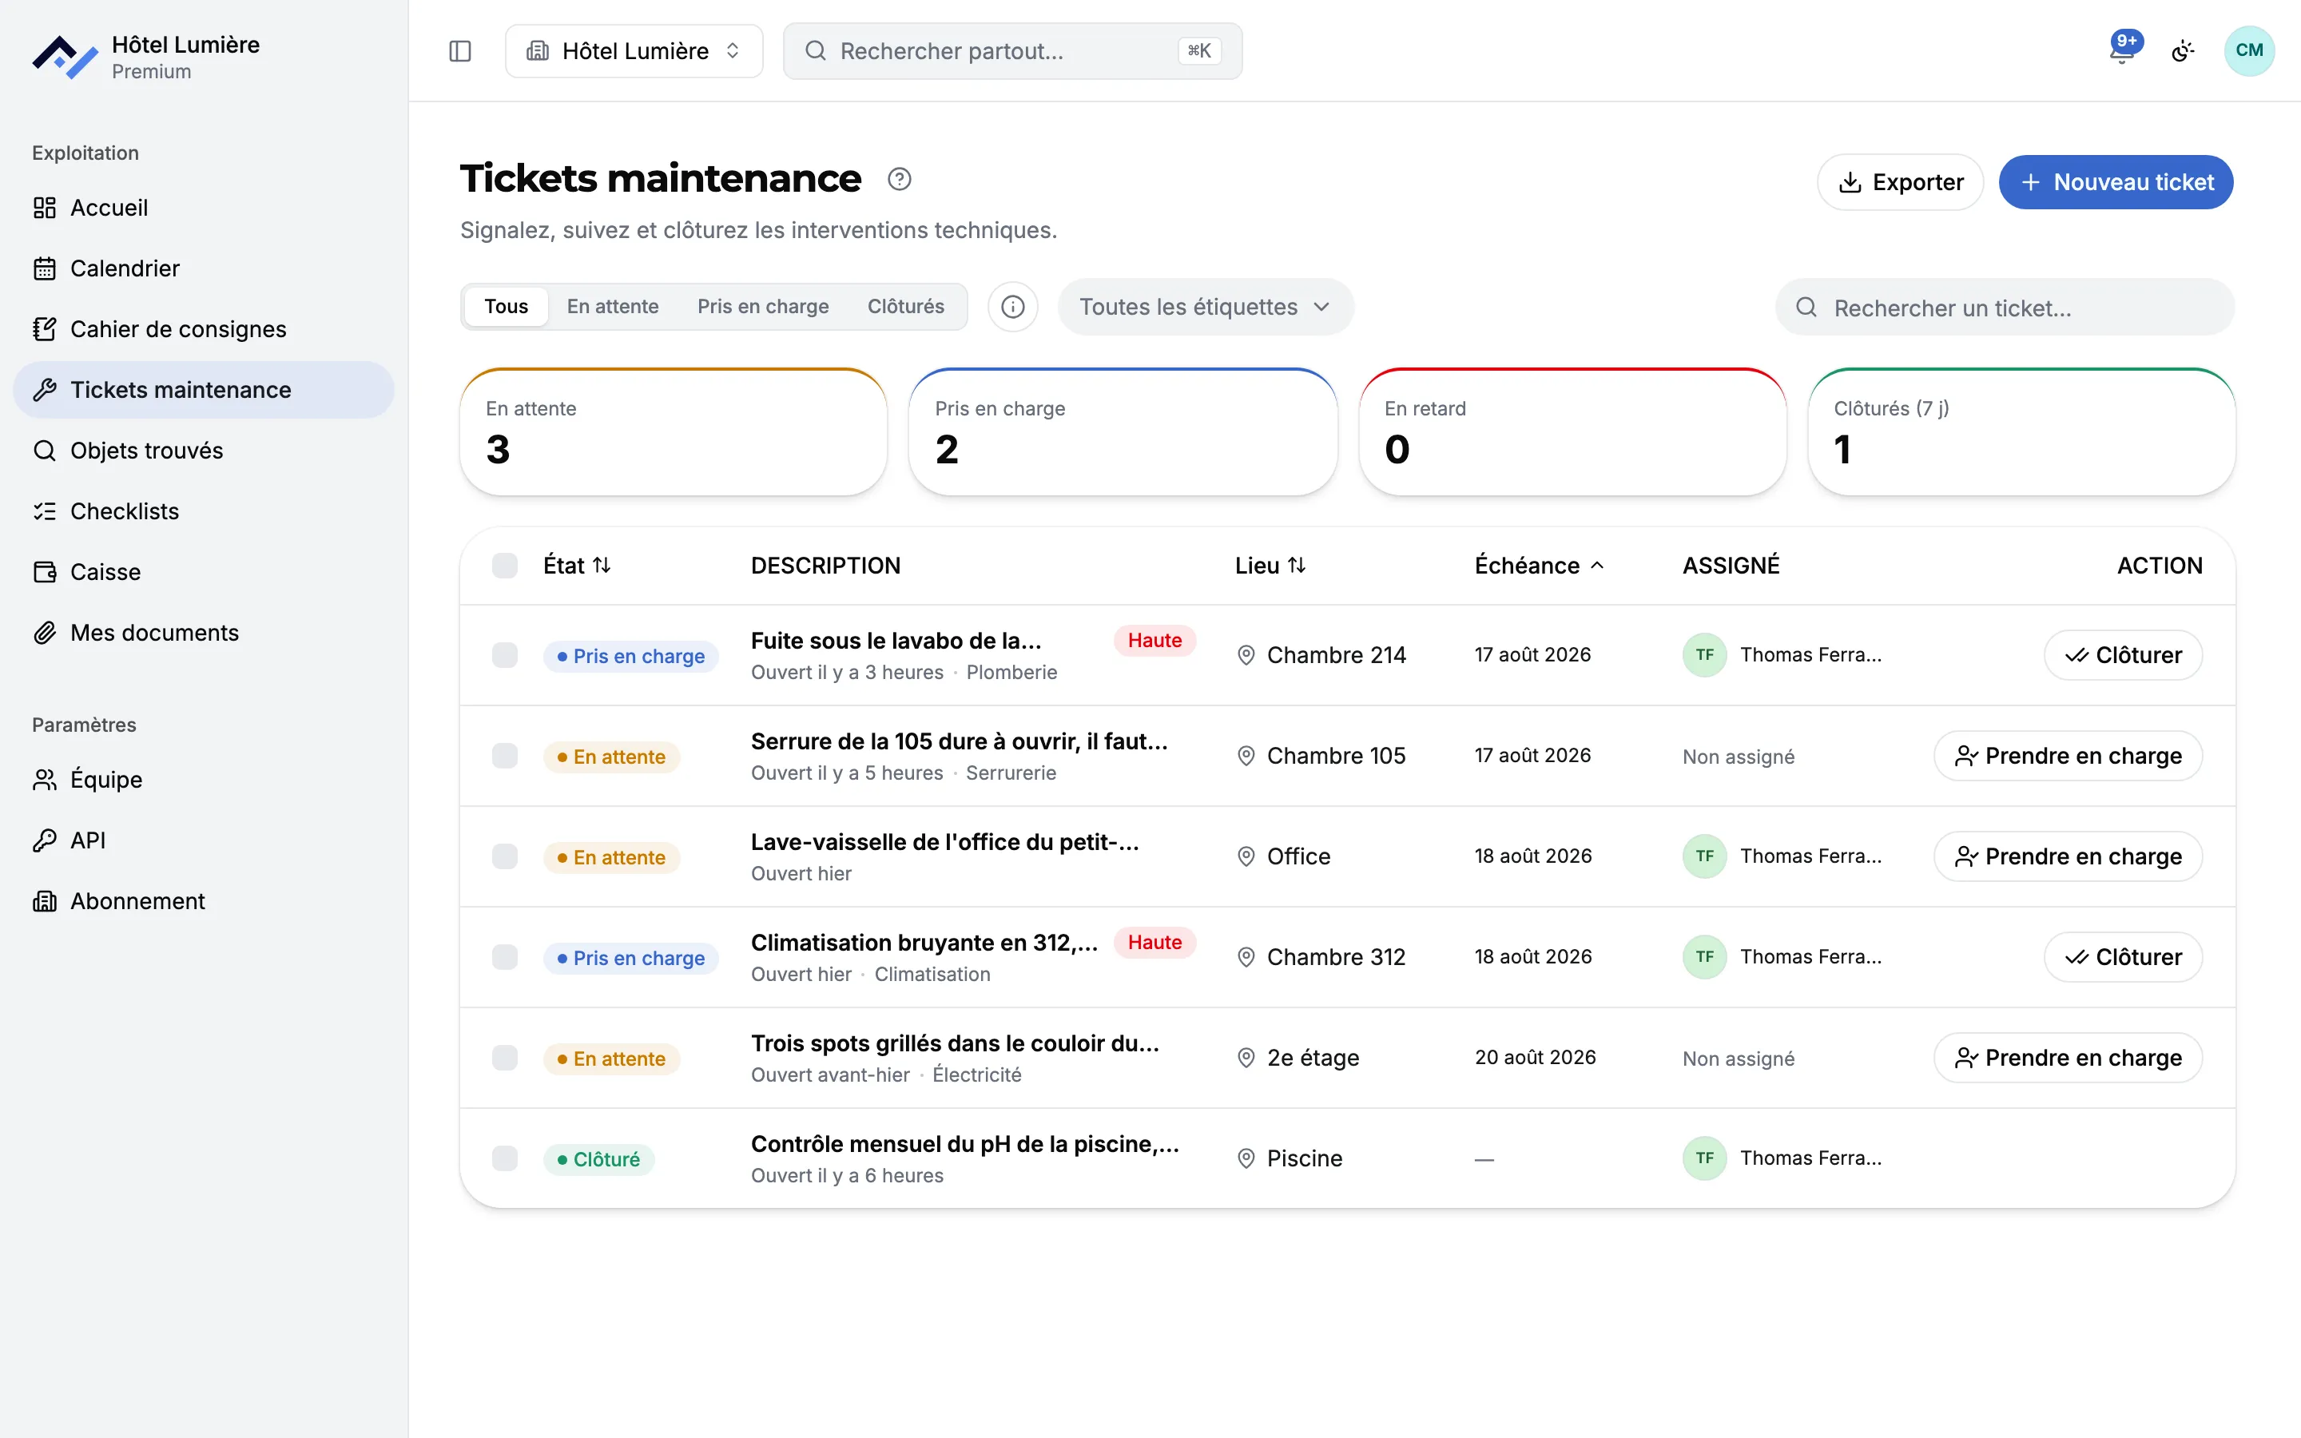The height and width of the screenshot is (1438, 2301).
Task: Click the Tickets maintenance sidebar item
Action: [x=204, y=390]
